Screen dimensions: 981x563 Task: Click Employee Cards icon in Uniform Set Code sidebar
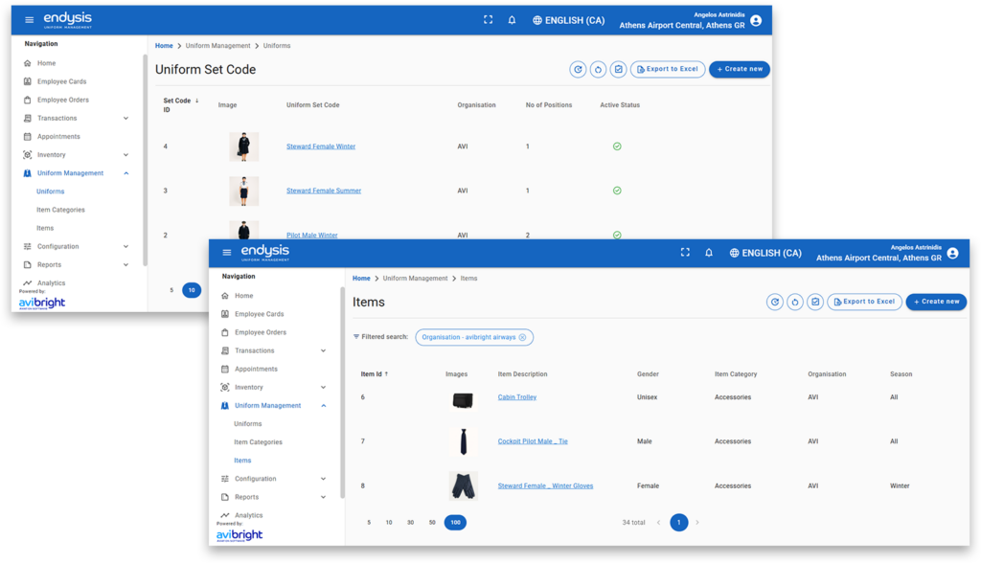pos(27,81)
